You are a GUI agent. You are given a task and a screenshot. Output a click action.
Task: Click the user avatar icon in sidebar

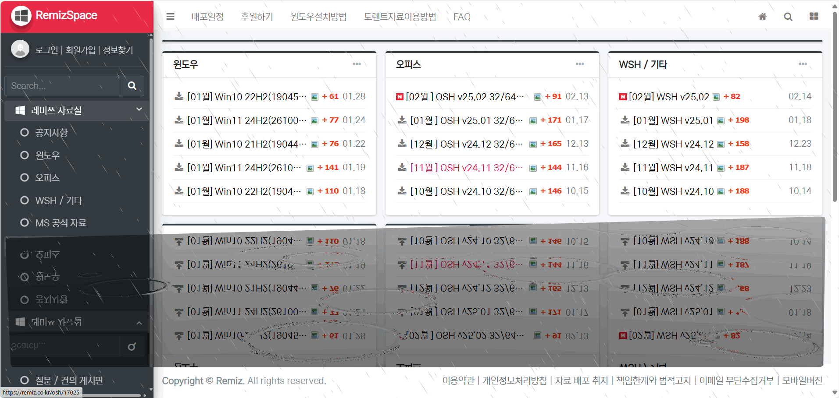[20, 49]
